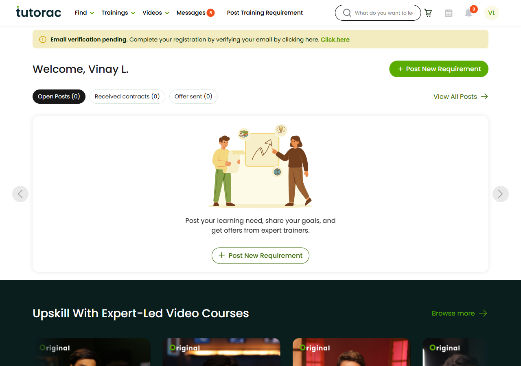Open the VL profile avatar
Viewport: 521px width, 366px height.
point(492,13)
